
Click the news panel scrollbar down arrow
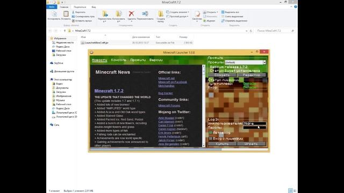(x=204, y=145)
